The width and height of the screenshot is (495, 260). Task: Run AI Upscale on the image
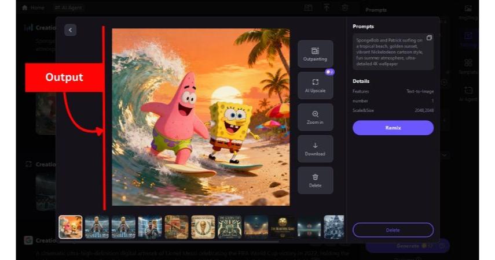coord(315,86)
